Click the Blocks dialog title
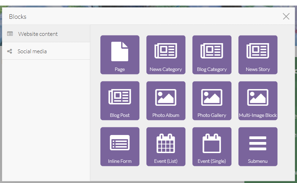Screen dimensions: 297x183 (18, 17)
